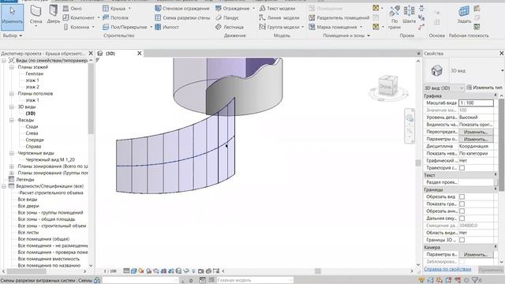Open the Справка по свойствам link
This screenshot has height=284, width=505.
pos(447,269)
